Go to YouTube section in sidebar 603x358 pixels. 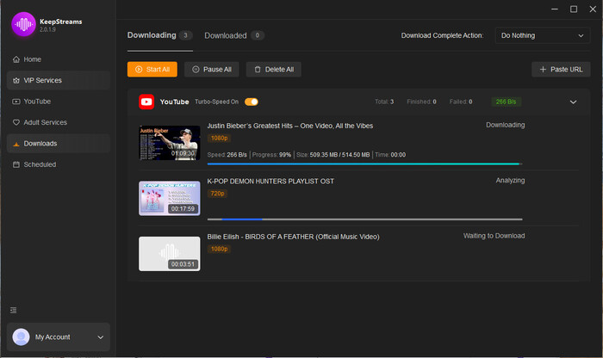tap(59, 102)
